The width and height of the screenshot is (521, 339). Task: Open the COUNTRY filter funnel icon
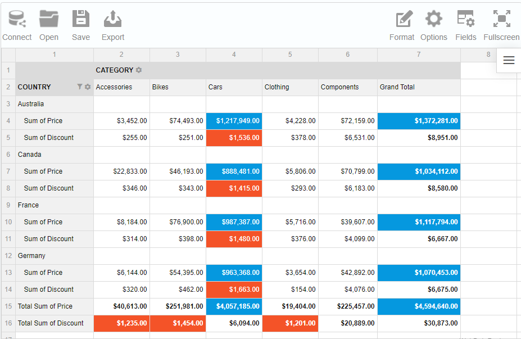coord(80,87)
